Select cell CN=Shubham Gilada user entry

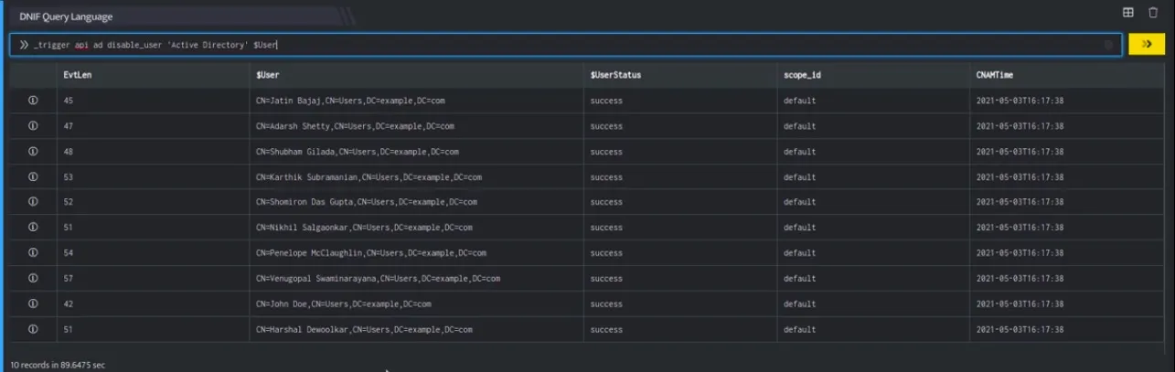358,152
